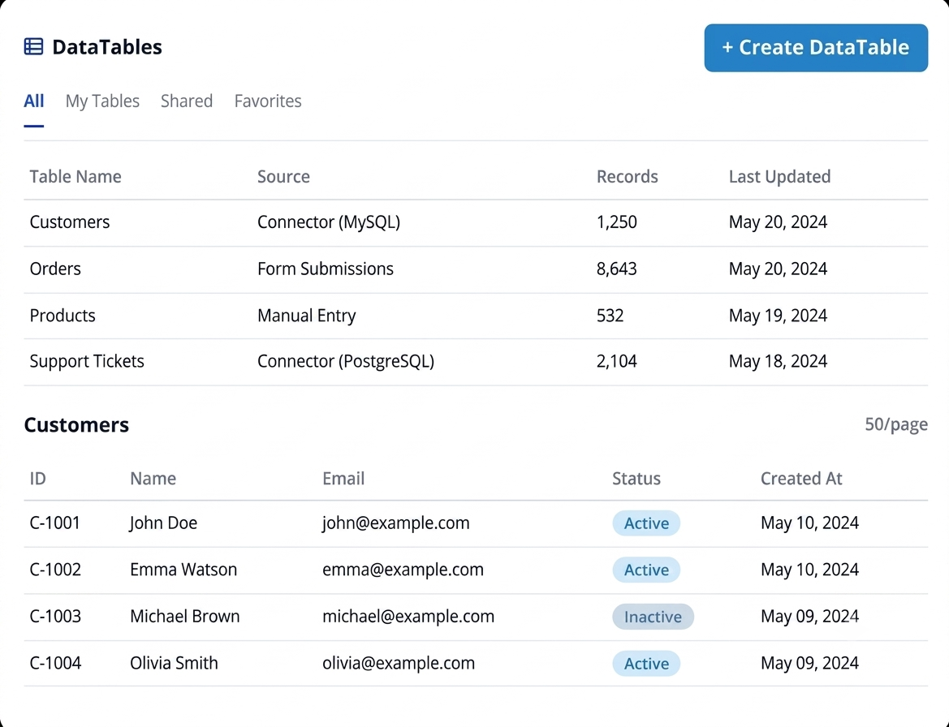Click the Last Updated column header
This screenshot has height=727, width=949.
[x=779, y=177]
